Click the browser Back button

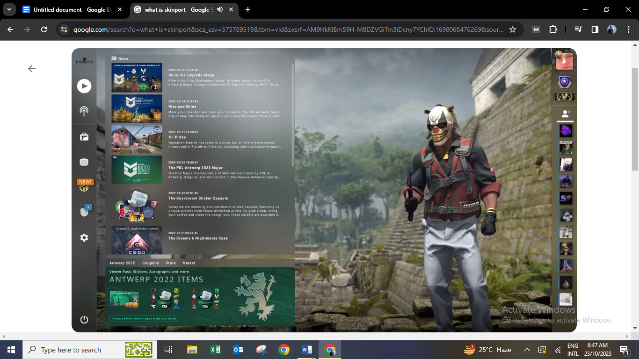pos(10,29)
